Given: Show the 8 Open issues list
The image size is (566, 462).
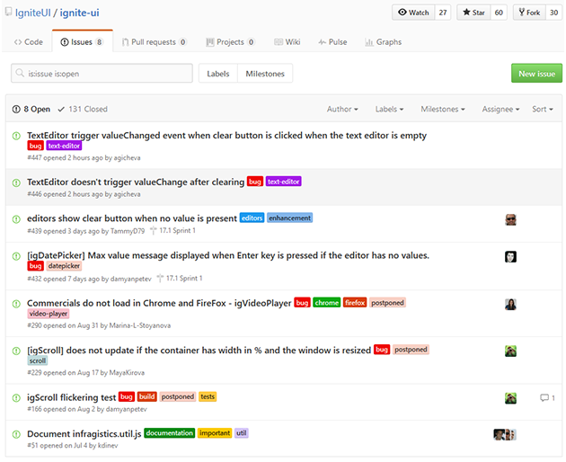Looking at the screenshot, I should tap(31, 109).
